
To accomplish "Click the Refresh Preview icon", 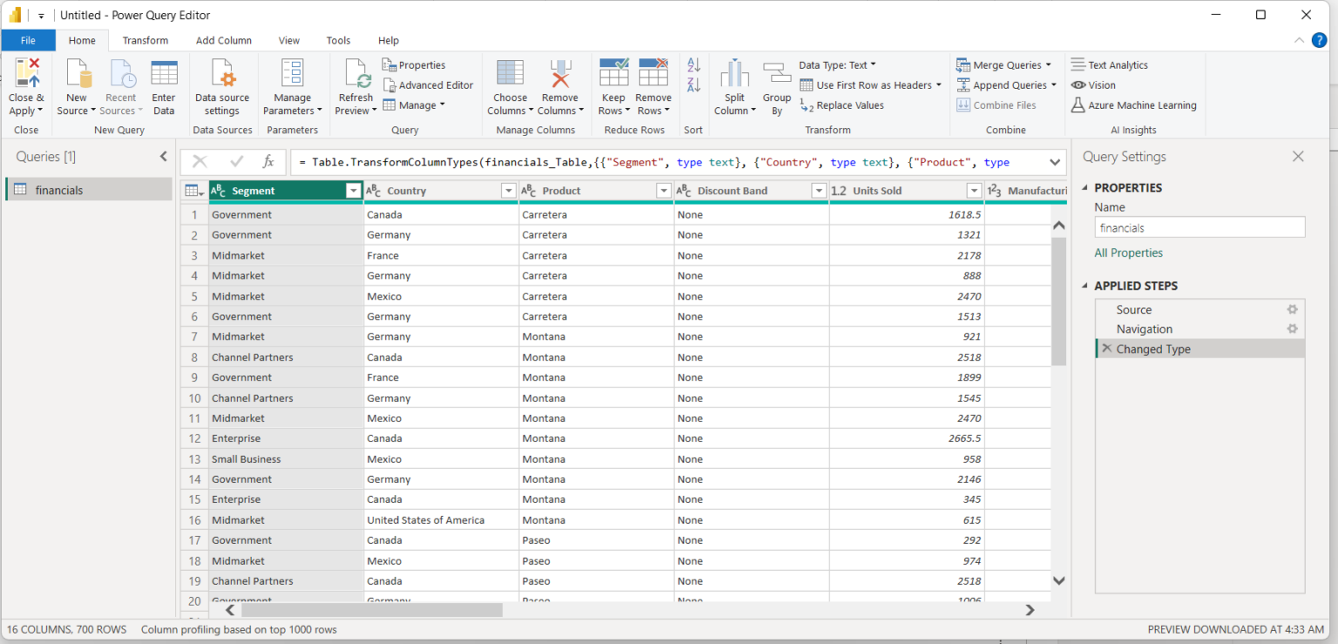I will pos(356,75).
